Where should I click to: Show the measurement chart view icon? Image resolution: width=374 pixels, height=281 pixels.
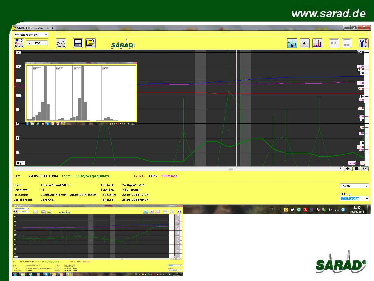[61, 43]
